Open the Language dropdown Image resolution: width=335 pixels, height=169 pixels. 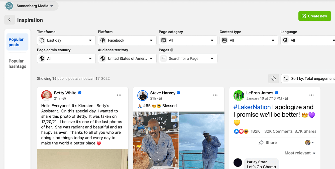click(308, 40)
